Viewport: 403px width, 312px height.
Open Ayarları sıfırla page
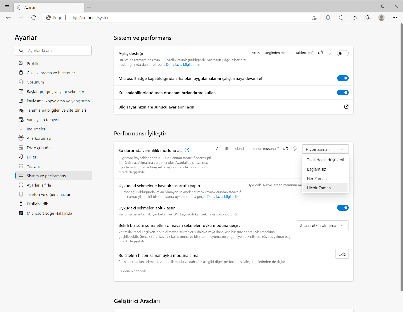[x=53, y=185]
